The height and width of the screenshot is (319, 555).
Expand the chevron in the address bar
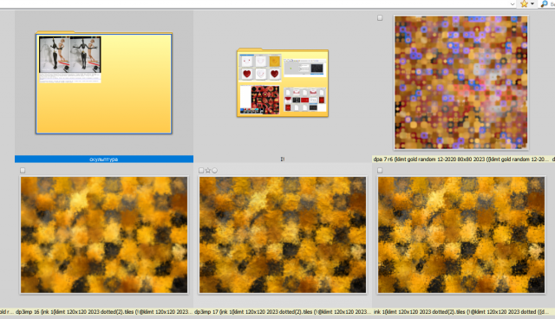click(x=513, y=3)
